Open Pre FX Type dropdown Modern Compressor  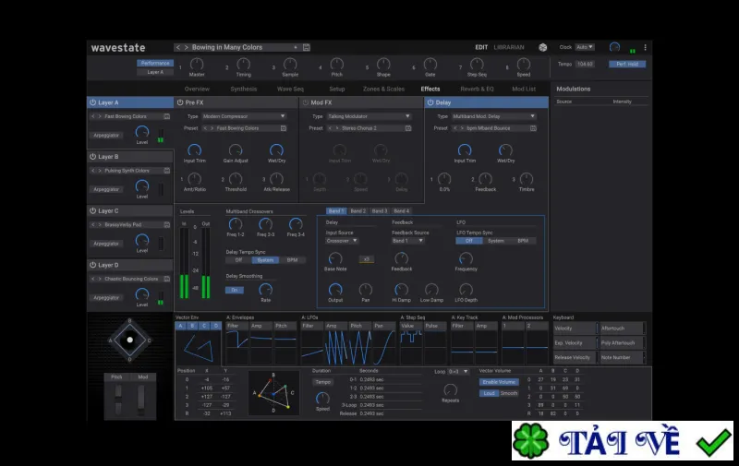tap(244, 116)
